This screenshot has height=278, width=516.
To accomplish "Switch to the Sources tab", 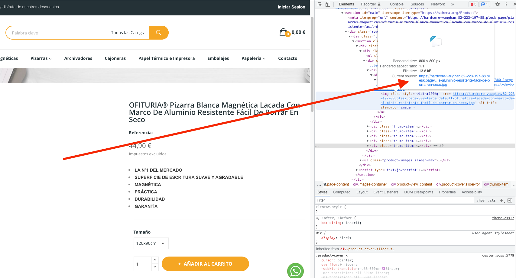I will pos(417,4).
